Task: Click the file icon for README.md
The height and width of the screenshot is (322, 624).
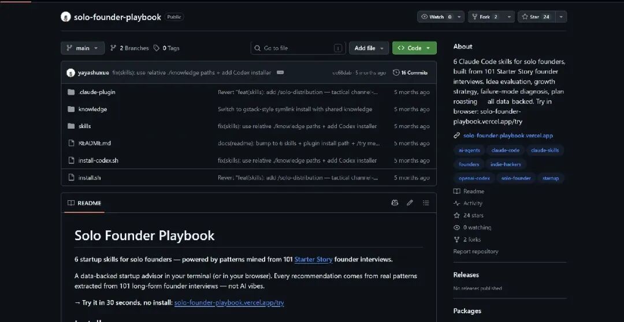Action: [x=71, y=143]
